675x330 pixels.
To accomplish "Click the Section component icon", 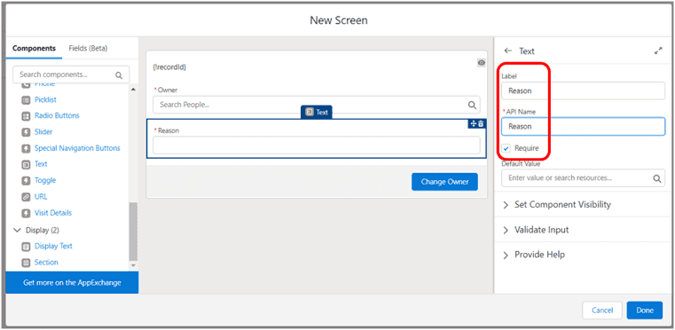I will click(26, 263).
